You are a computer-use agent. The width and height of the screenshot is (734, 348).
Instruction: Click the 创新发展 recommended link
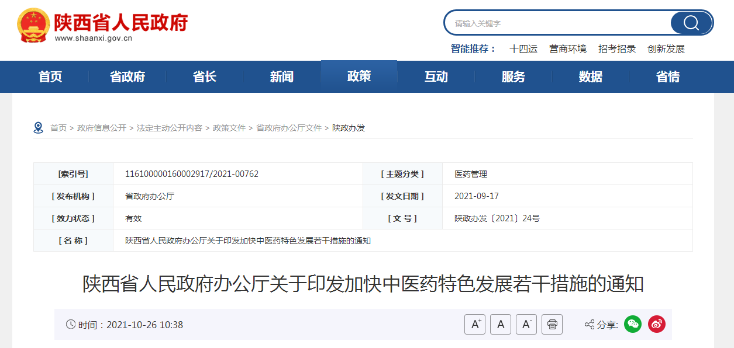[666, 49]
